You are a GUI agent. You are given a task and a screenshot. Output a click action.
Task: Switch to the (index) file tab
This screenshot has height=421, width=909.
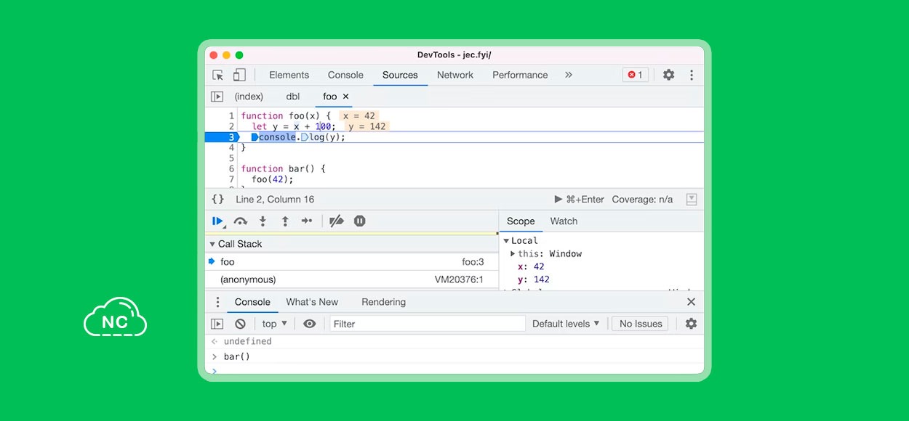(x=249, y=97)
